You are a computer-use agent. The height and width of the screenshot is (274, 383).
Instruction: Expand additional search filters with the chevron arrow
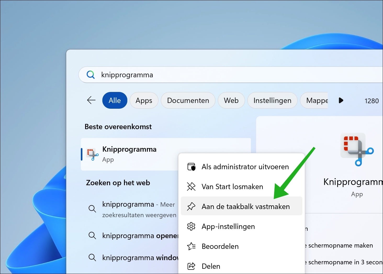[x=341, y=100]
